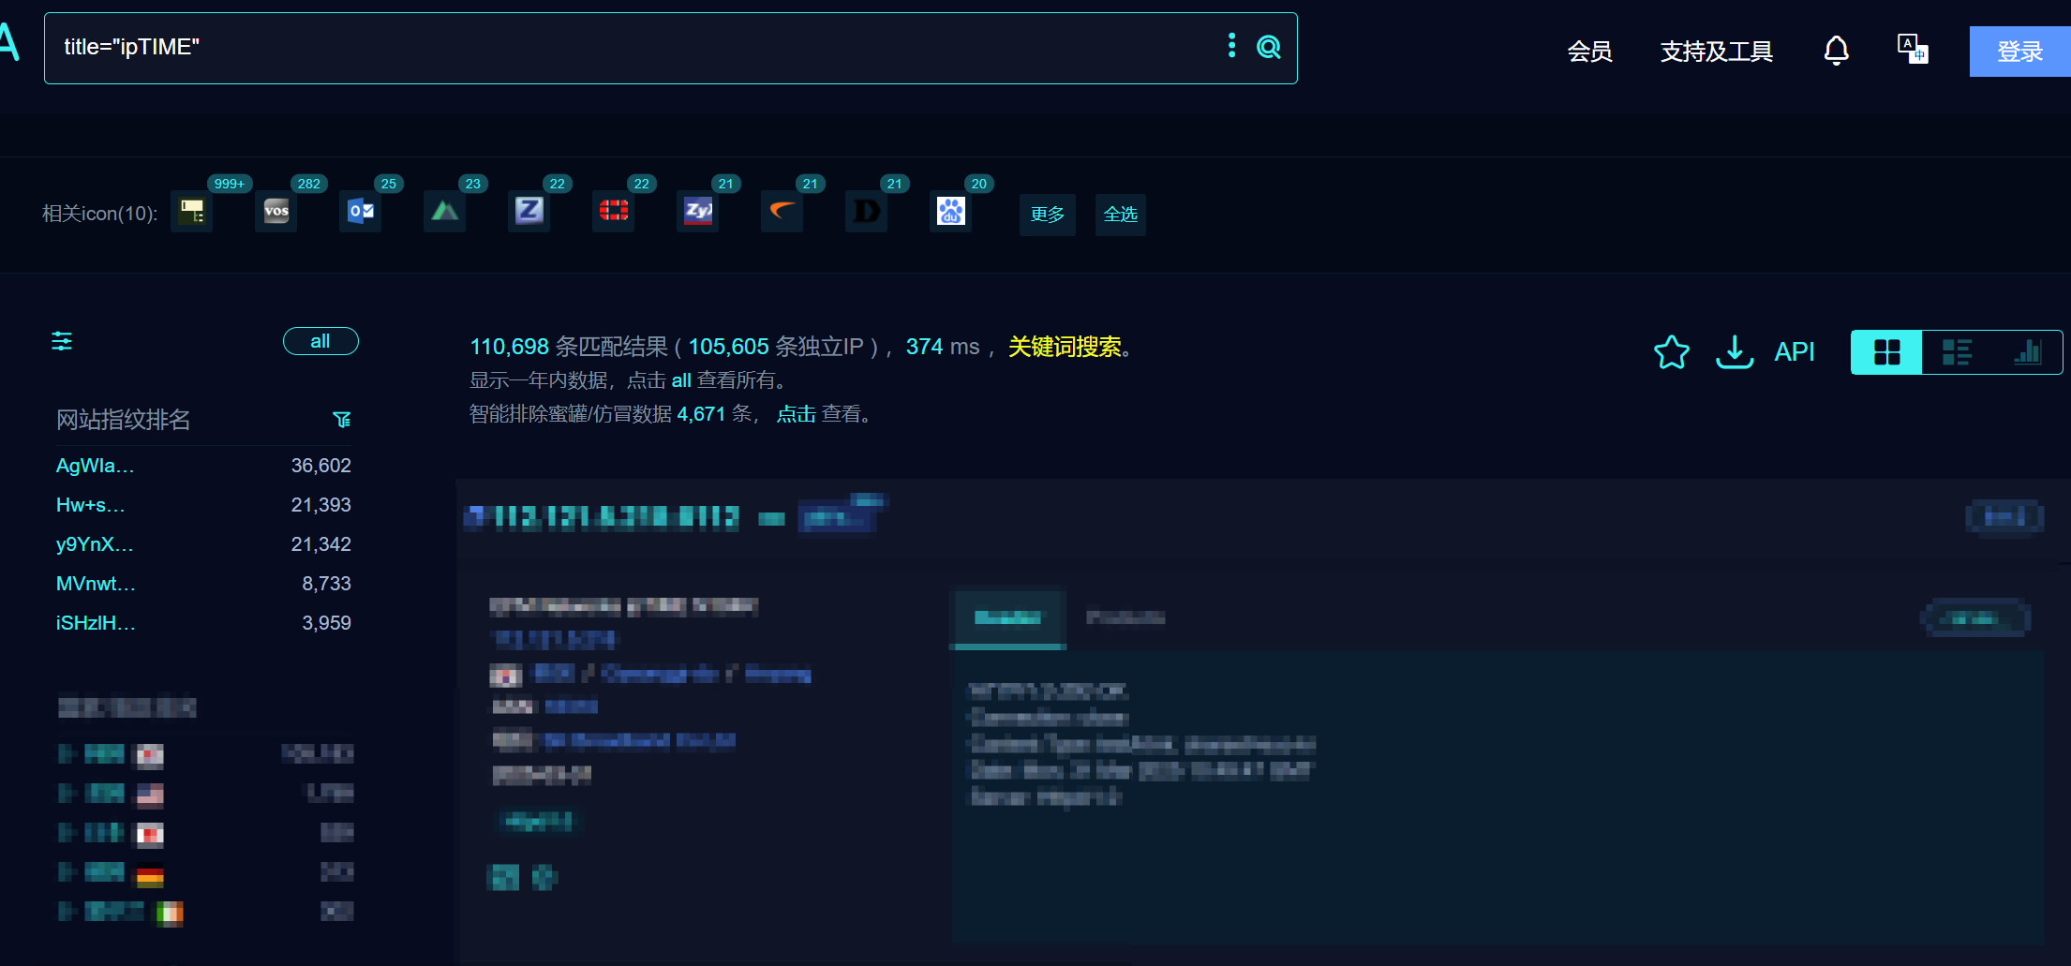The width and height of the screenshot is (2071, 966).
Task: Select the Baidu paw icon with 20 results
Action: click(951, 212)
